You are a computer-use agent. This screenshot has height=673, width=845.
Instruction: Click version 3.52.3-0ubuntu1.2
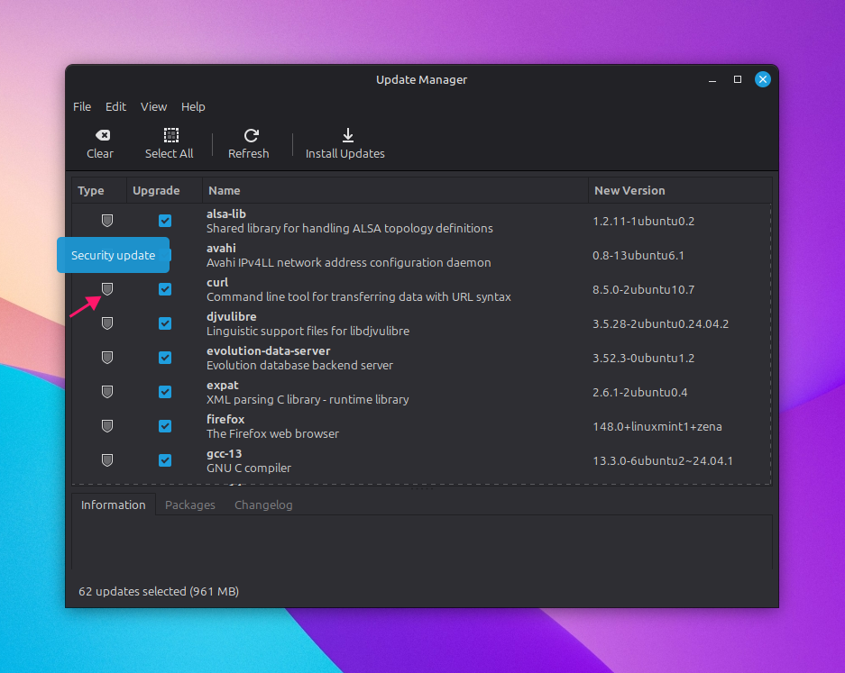pos(644,358)
